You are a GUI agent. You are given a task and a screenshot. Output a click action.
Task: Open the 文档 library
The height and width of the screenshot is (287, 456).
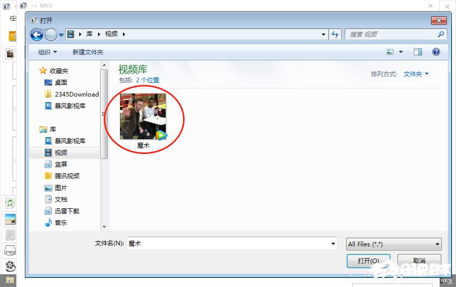tap(61, 200)
